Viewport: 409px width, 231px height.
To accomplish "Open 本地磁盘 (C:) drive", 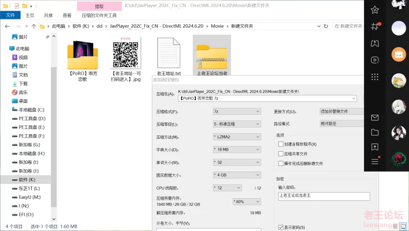I will pos(28,110).
